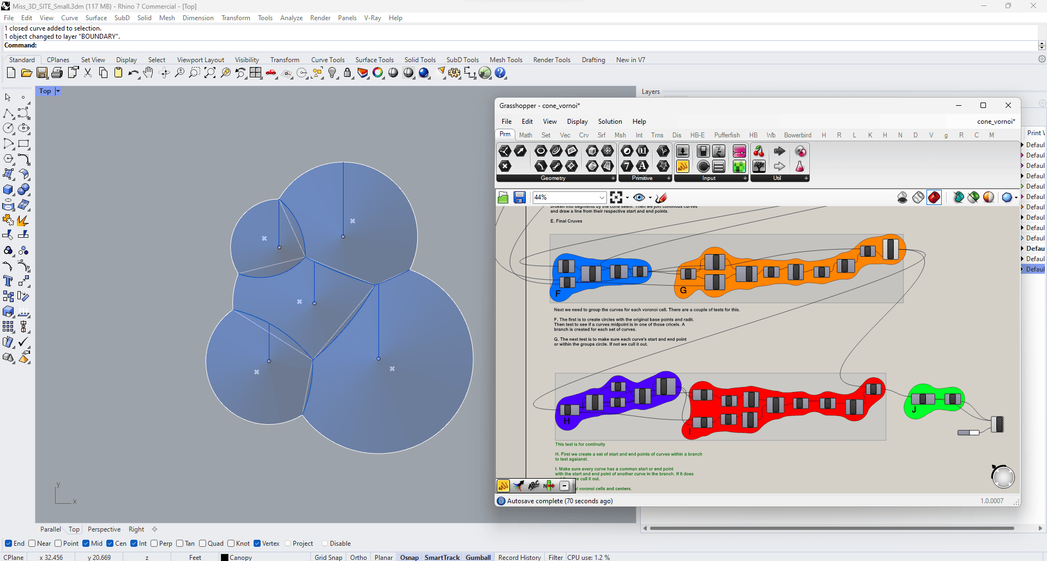Open the Top viewport title dropdown arrow
The height and width of the screenshot is (561, 1047).
pyautogui.click(x=58, y=92)
